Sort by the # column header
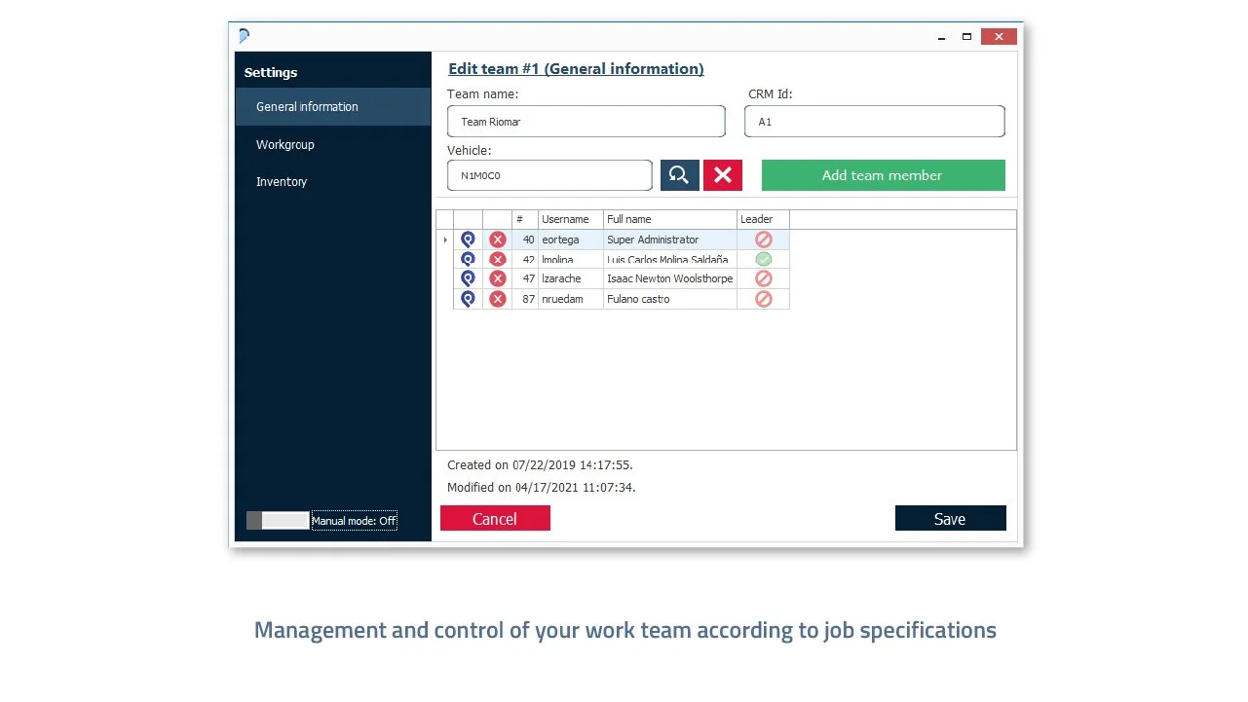 click(525, 219)
